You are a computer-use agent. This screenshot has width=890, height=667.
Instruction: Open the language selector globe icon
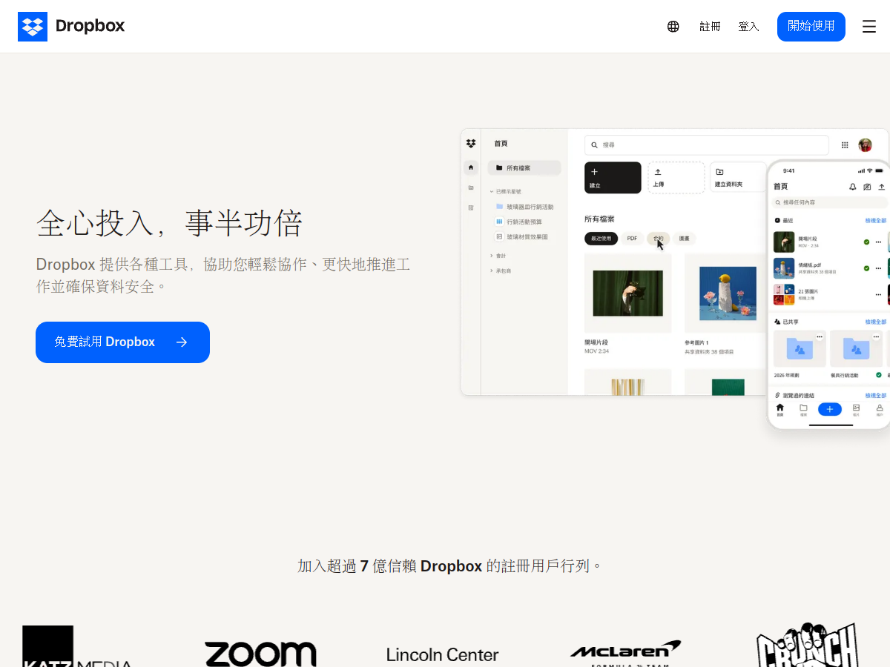coord(673,27)
